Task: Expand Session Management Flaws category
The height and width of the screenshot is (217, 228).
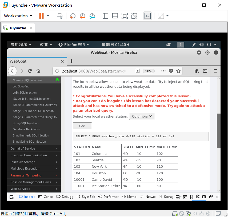Action: coord(34,182)
